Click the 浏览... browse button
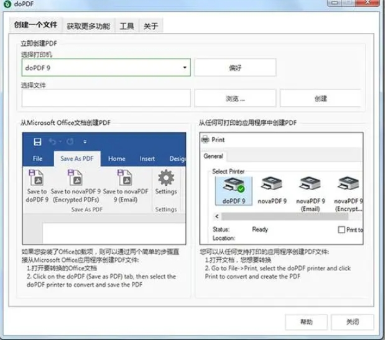Viewport: 388px width, 340px height. (235, 99)
